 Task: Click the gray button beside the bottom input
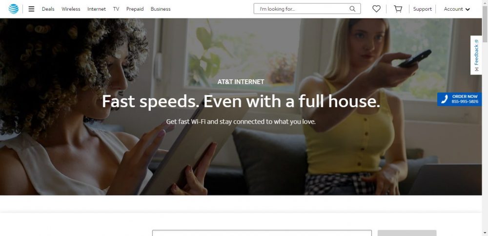[x=407, y=233]
